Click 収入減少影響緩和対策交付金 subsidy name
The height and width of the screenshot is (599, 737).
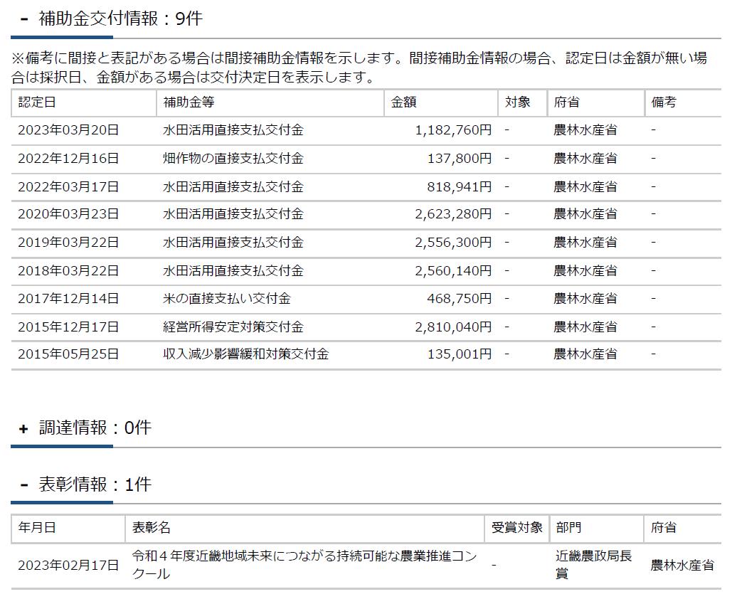[x=246, y=354]
